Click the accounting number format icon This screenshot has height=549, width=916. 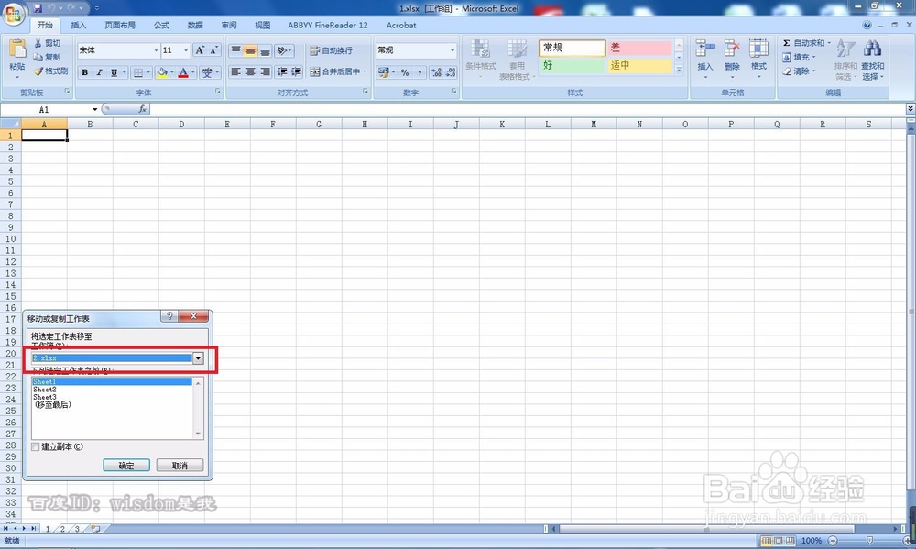[x=383, y=72]
